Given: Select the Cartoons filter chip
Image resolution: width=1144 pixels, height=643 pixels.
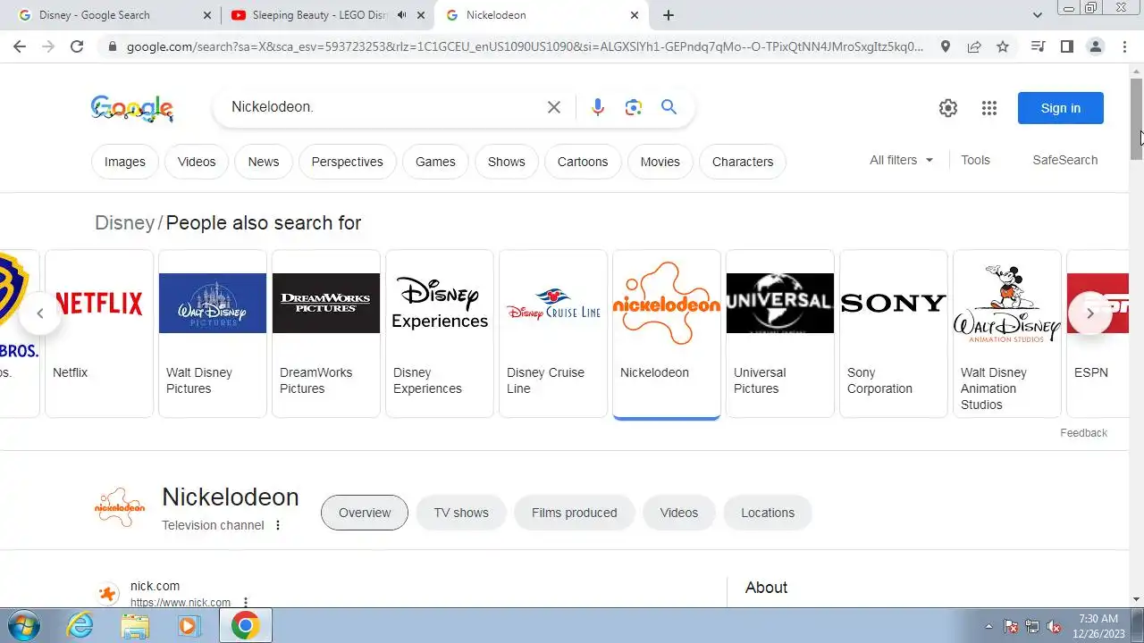Looking at the screenshot, I should click(x=583, y=162).
